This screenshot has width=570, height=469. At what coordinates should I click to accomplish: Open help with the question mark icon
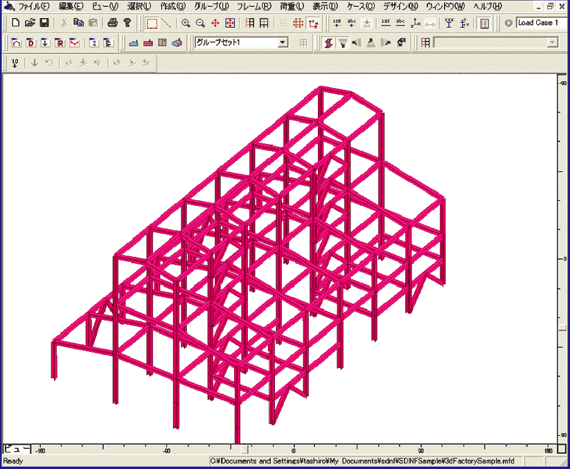[x=127, y=23]
